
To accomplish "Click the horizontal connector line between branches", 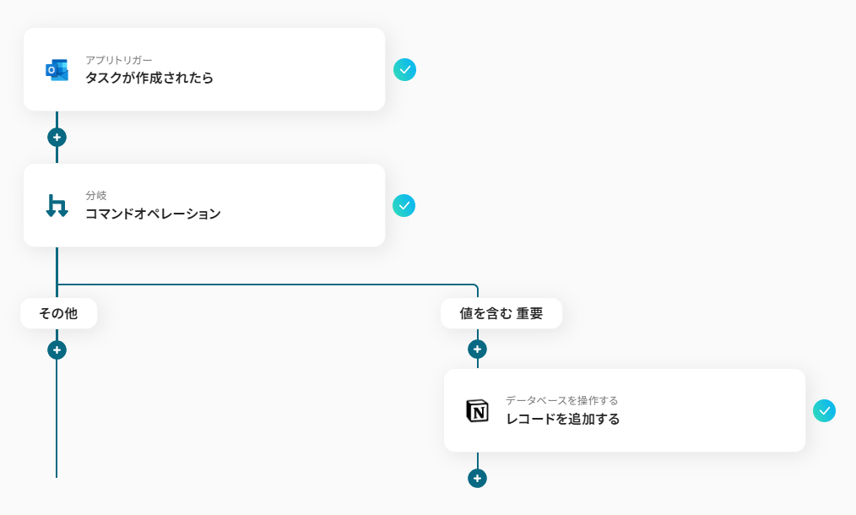I will coord(268,285).
